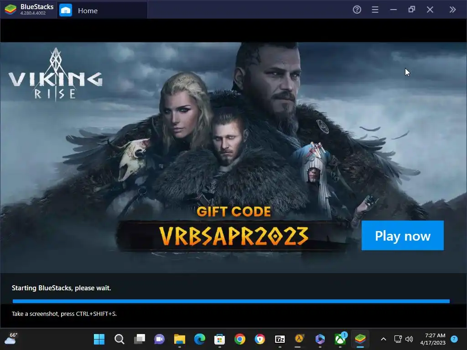Viewport: 467px width, 350px height.
Task: Click the BlueStacks loading progress bar
Action: point(231,301)
